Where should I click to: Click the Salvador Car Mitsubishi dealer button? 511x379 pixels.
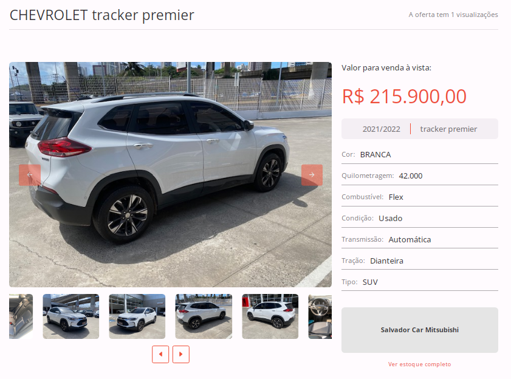[x=420, y=330]
